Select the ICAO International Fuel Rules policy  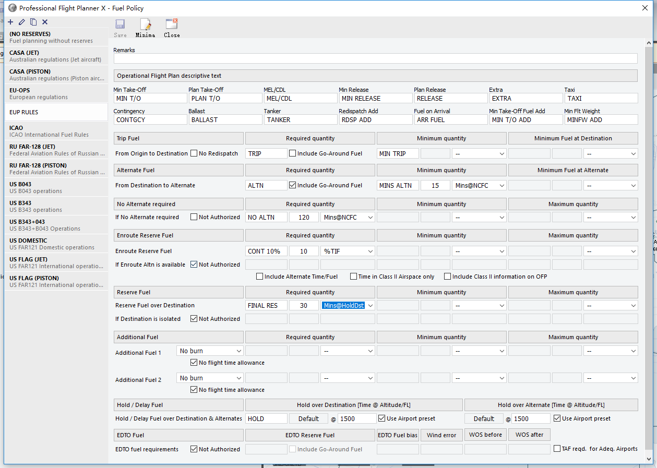pos(56,131)
